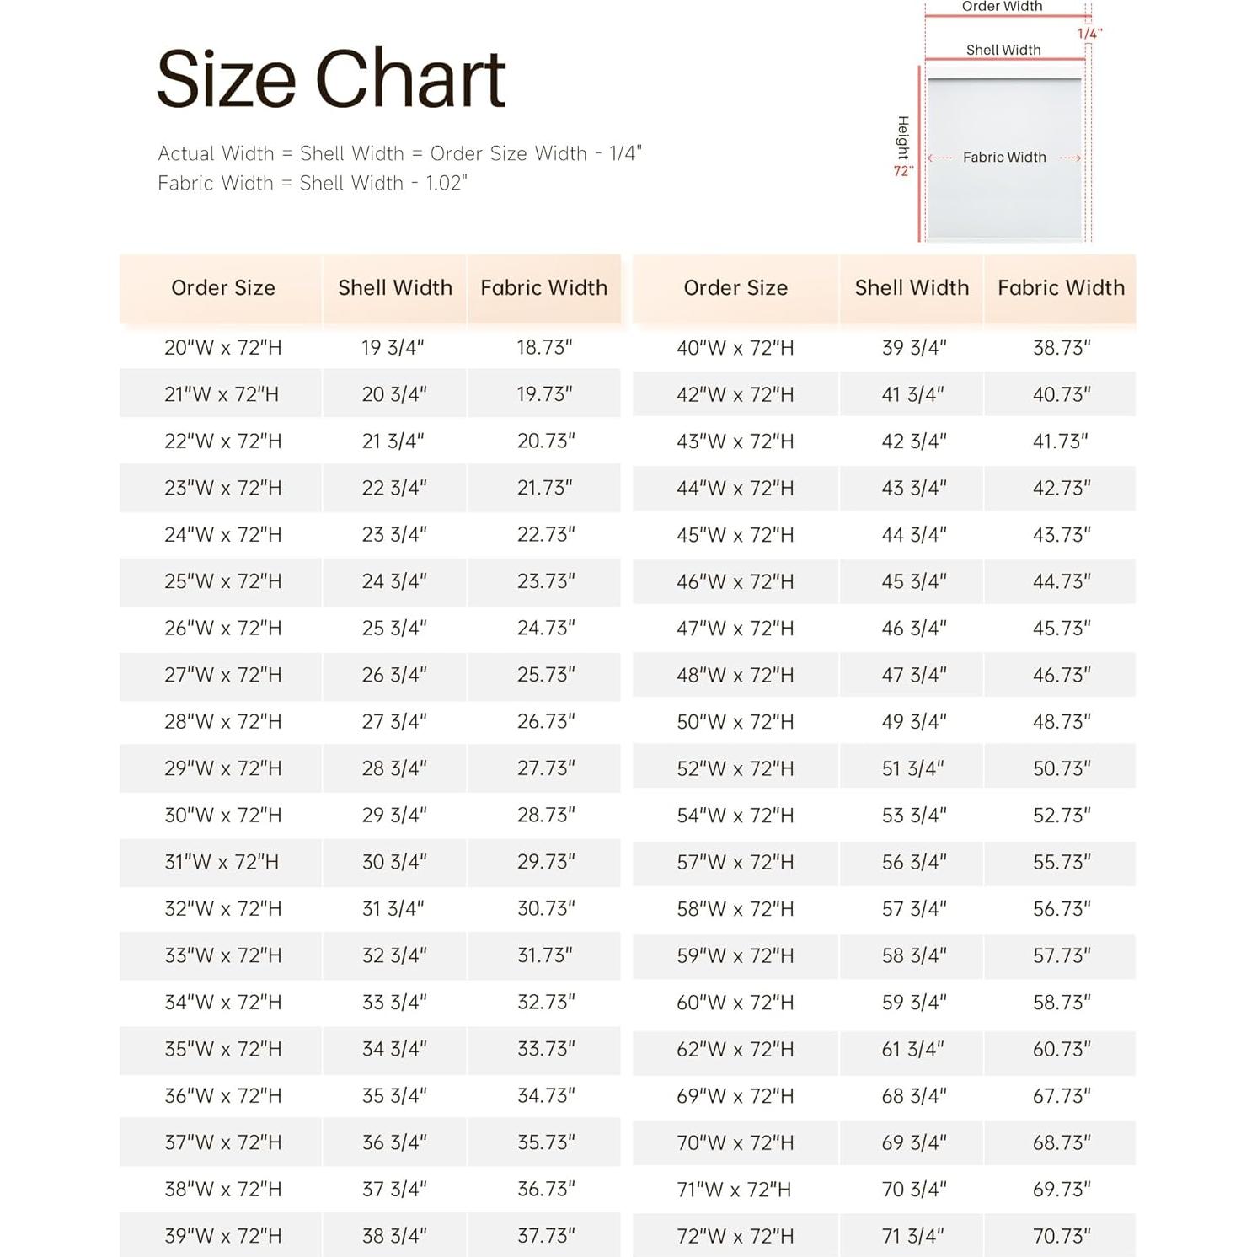Click the "Actual Width = Shell Width" formula line

399,153
